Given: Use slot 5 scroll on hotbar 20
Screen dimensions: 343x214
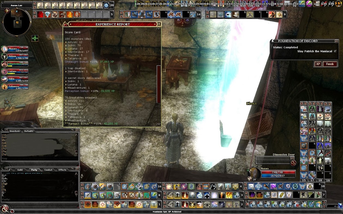Looking at the screenshot, I should 70,5.
